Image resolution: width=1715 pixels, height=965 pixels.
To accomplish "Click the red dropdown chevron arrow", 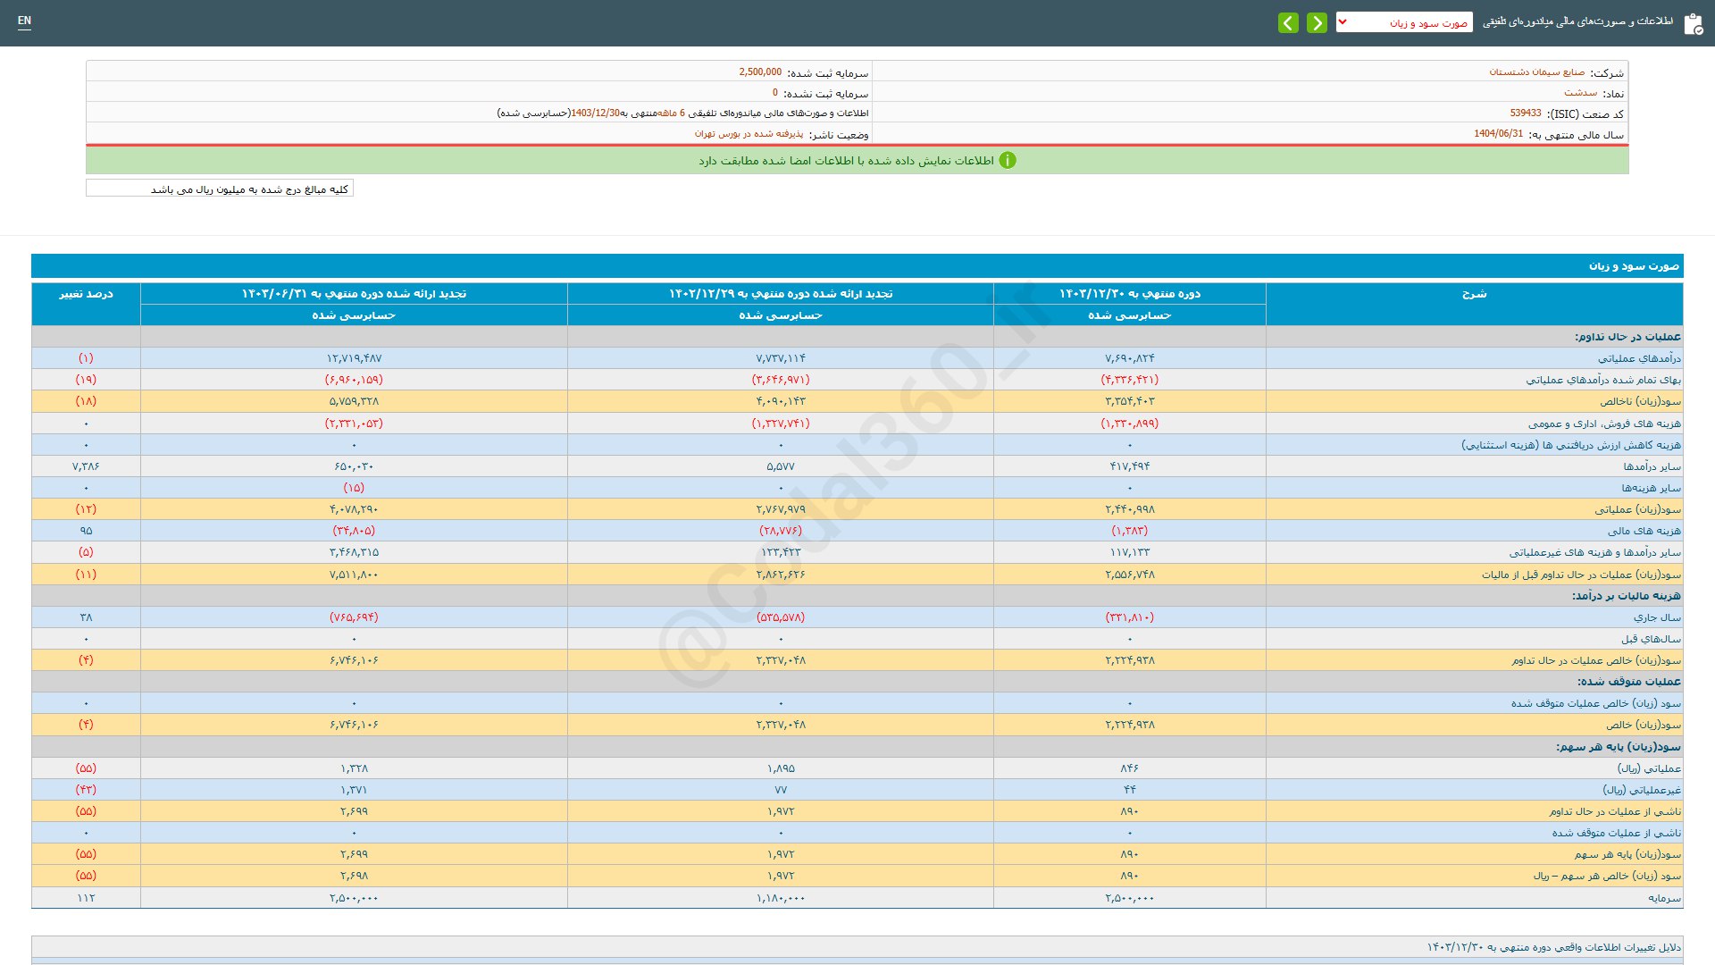I will click(1343, 22).
